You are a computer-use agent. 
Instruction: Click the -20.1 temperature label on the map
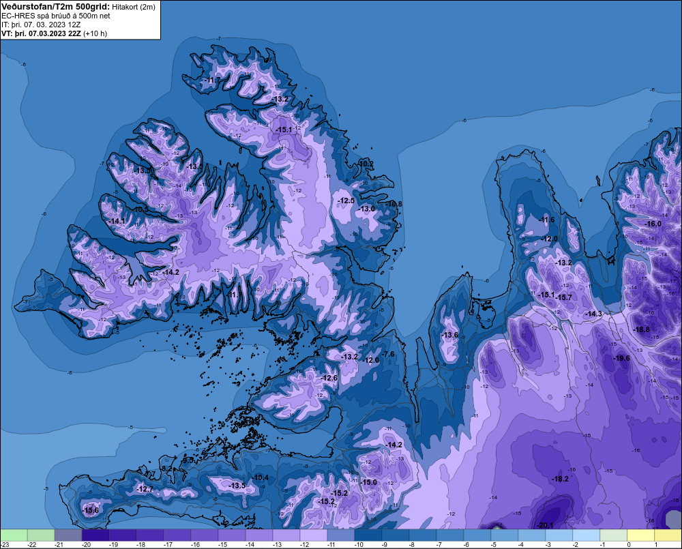click(x=546, y=525)
